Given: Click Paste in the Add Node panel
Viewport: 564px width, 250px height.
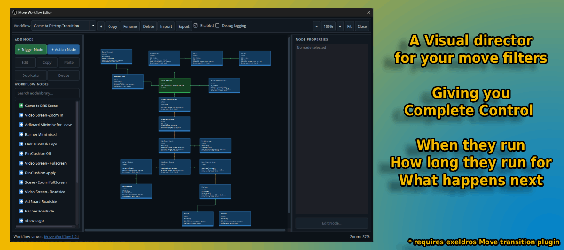Looking at the screenshot, I should [69, 62].
